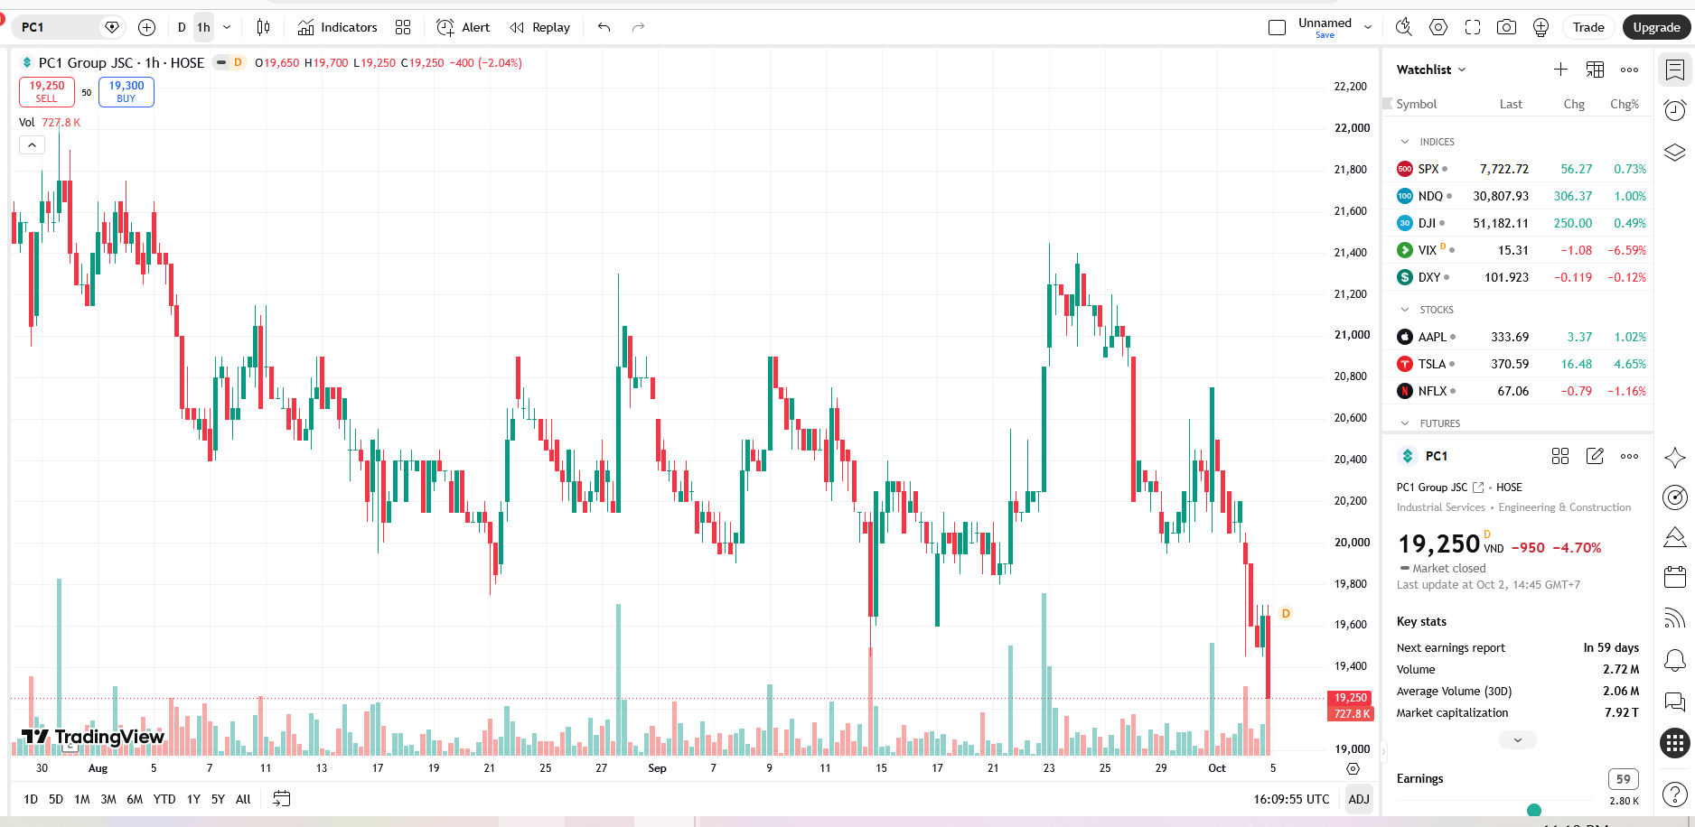1695x827 pixels.
Task: Add symbol to watchlist plus icon
Action: point(1560,70)
